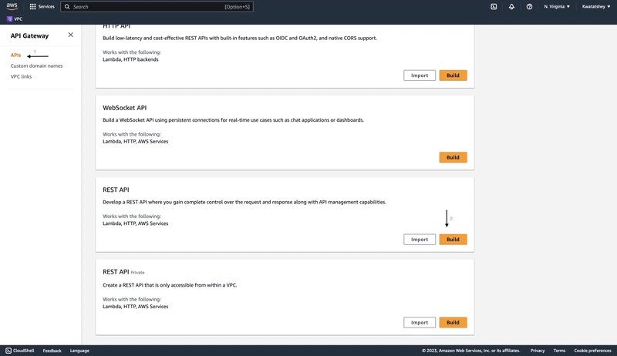Image resolution: width=617 pixels, height=356 pixels.
Task: Click the CloudShell label in footer
Action: click(24, 351)
